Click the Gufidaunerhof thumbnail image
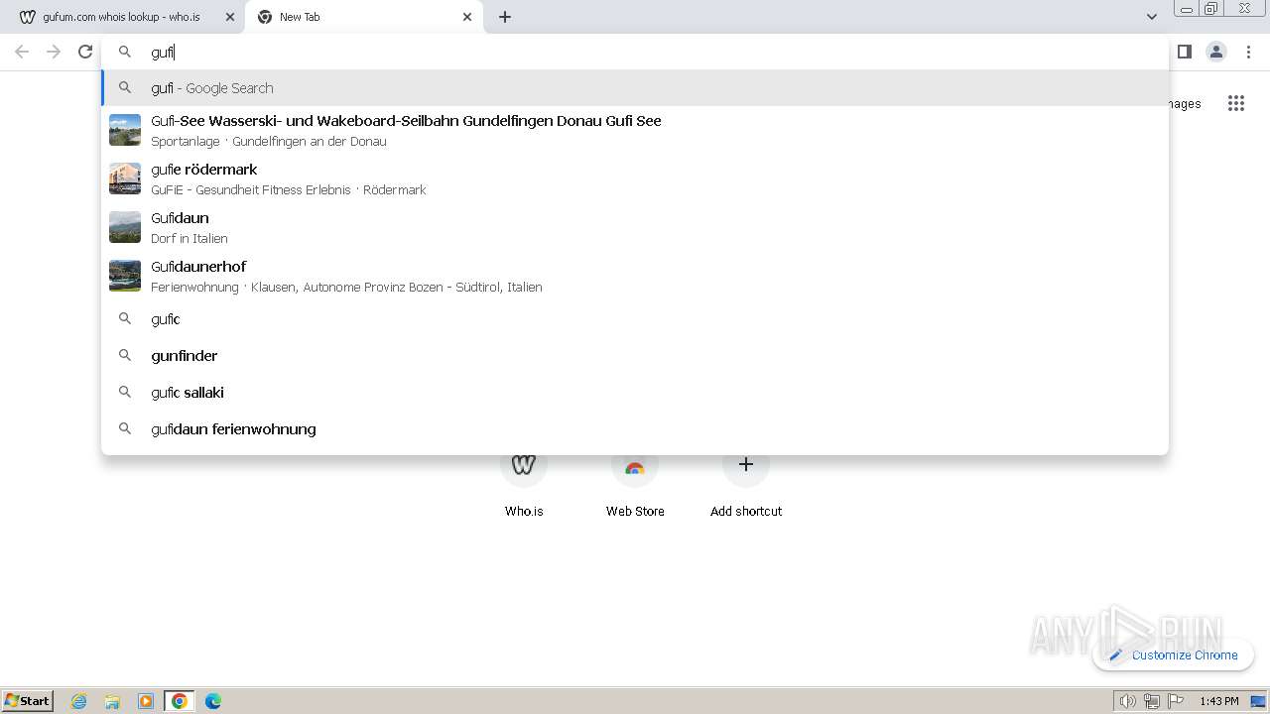The height and width of the screenshot is (714, 1270). [x=125, y=276]
